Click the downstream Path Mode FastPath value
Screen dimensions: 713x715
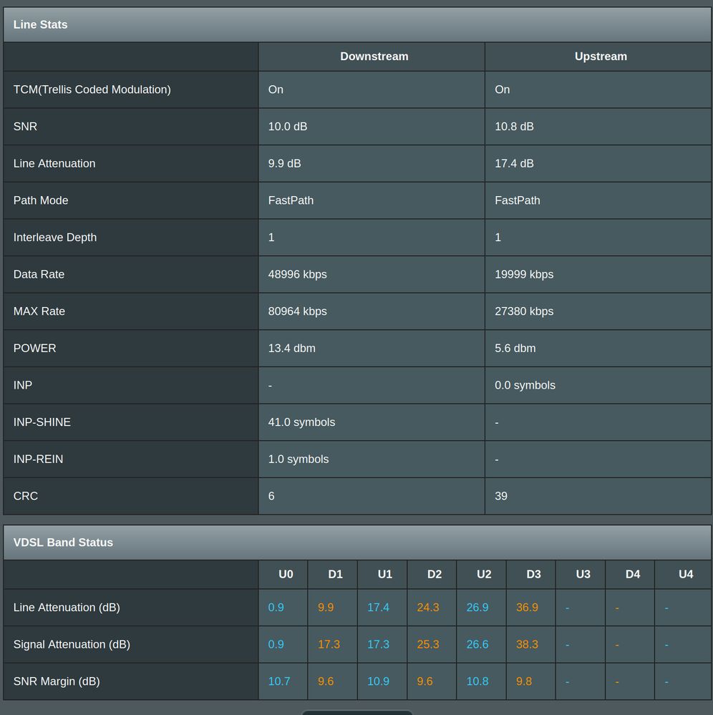pos(291,200)
